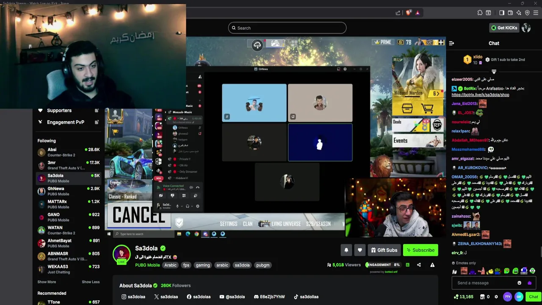Open the stream stats chart icon
The image size is (542, 305).
coord(407,265)
